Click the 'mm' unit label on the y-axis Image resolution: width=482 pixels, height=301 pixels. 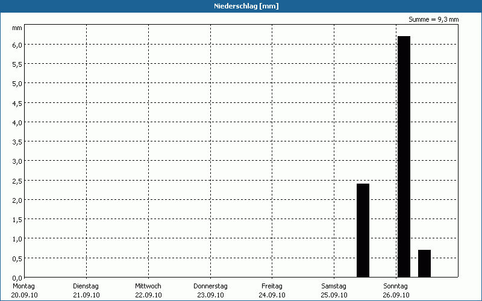[17, 28]
